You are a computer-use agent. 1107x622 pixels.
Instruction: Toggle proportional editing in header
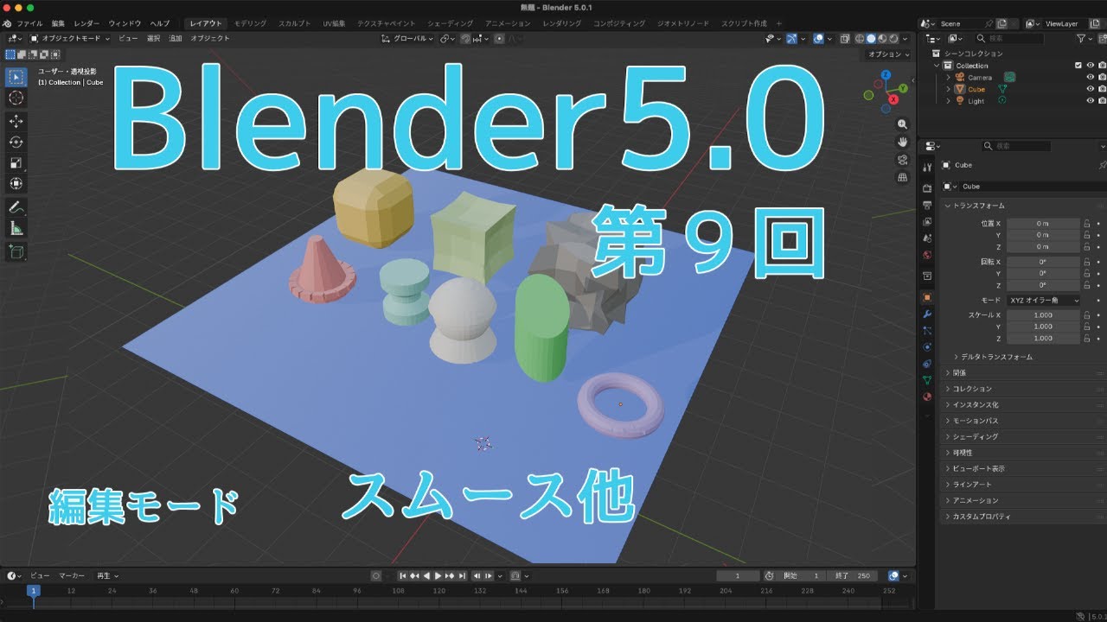coord(499,39)
